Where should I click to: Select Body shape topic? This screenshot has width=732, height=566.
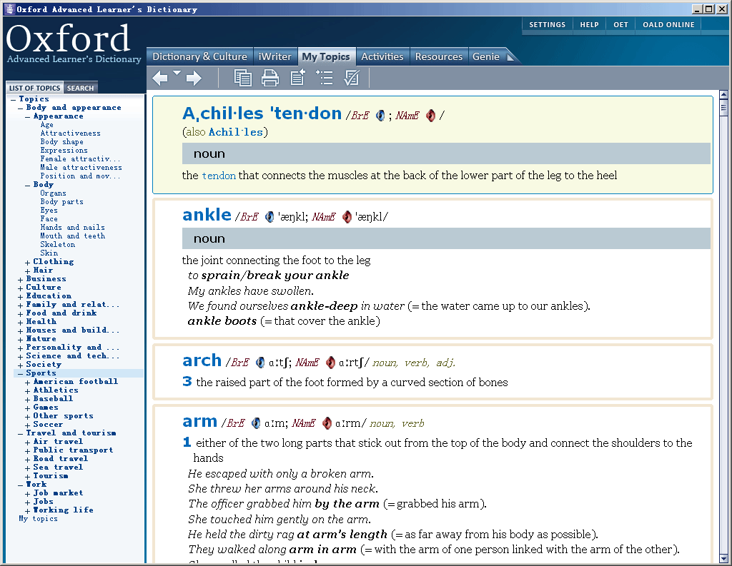click(61, 142)
